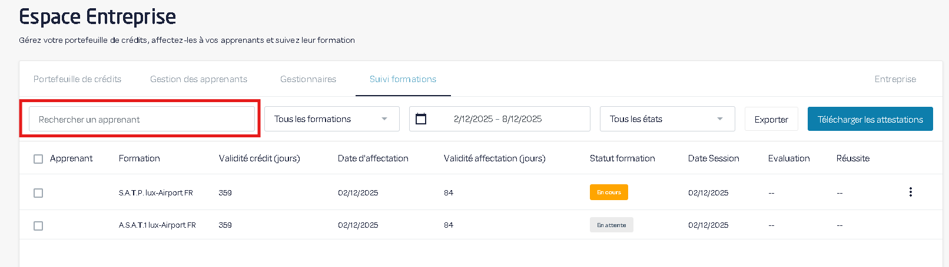Screen dimensions: 949x267
Task: Open the three-dot menu for S.A.T.P. row
Action: (x=910, y=192)
